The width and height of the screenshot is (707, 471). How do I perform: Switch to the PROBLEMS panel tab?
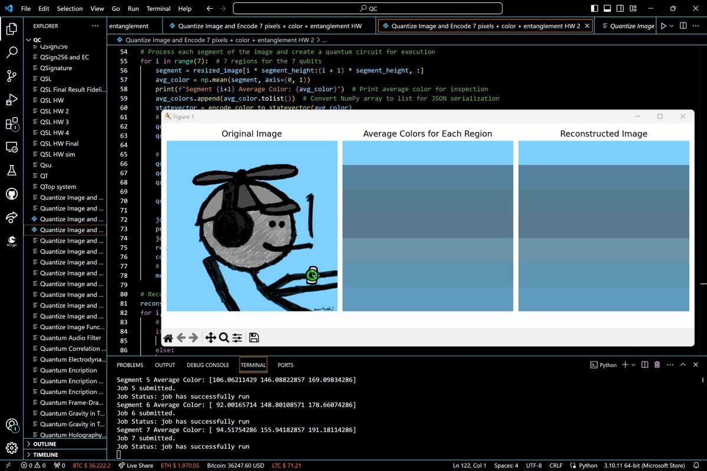tap(130, 365)
